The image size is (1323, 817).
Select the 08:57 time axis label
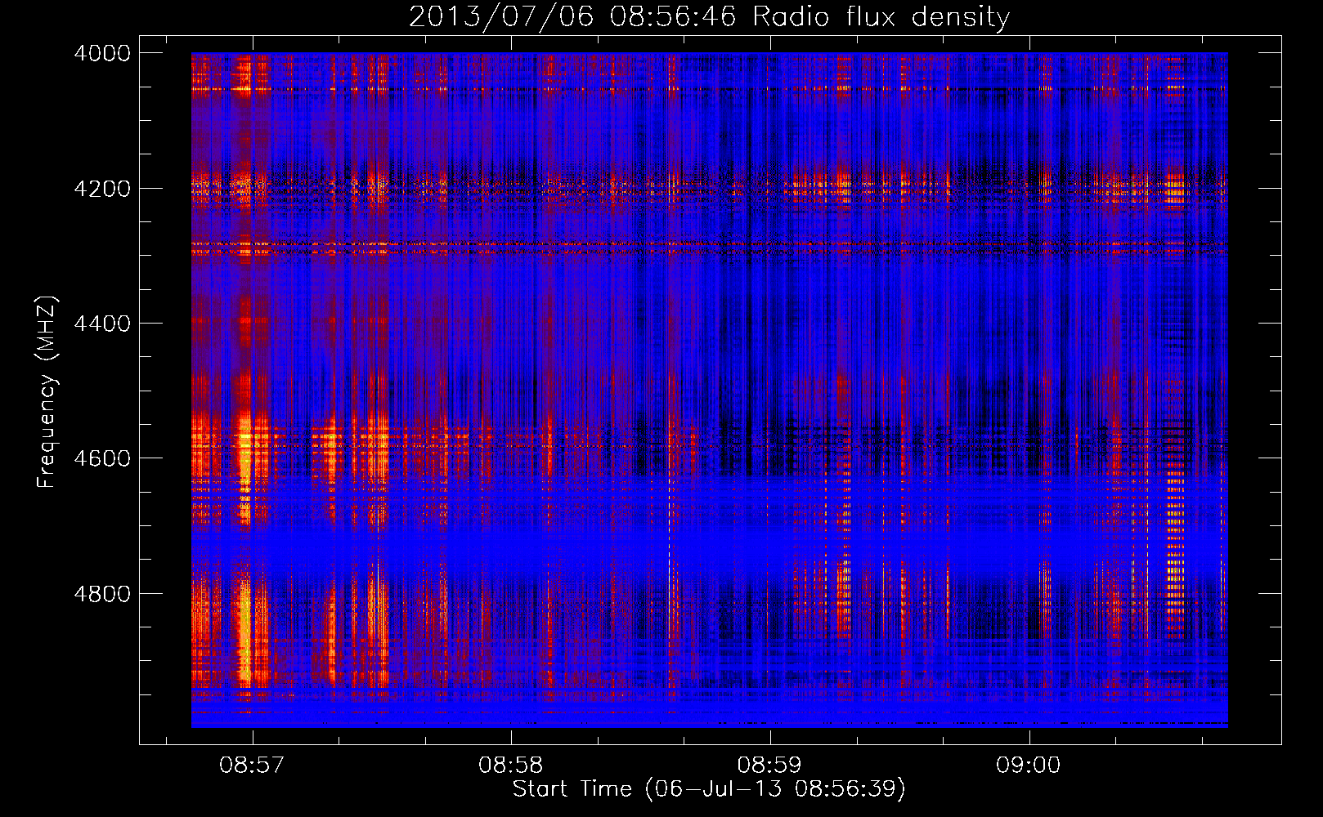click(x=252, y=766)
